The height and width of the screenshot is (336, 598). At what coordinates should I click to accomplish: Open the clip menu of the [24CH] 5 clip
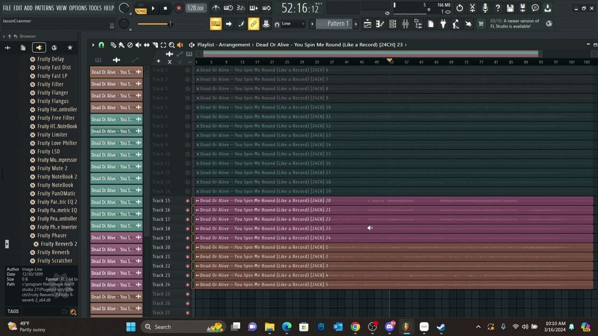[x=198, y=285]
